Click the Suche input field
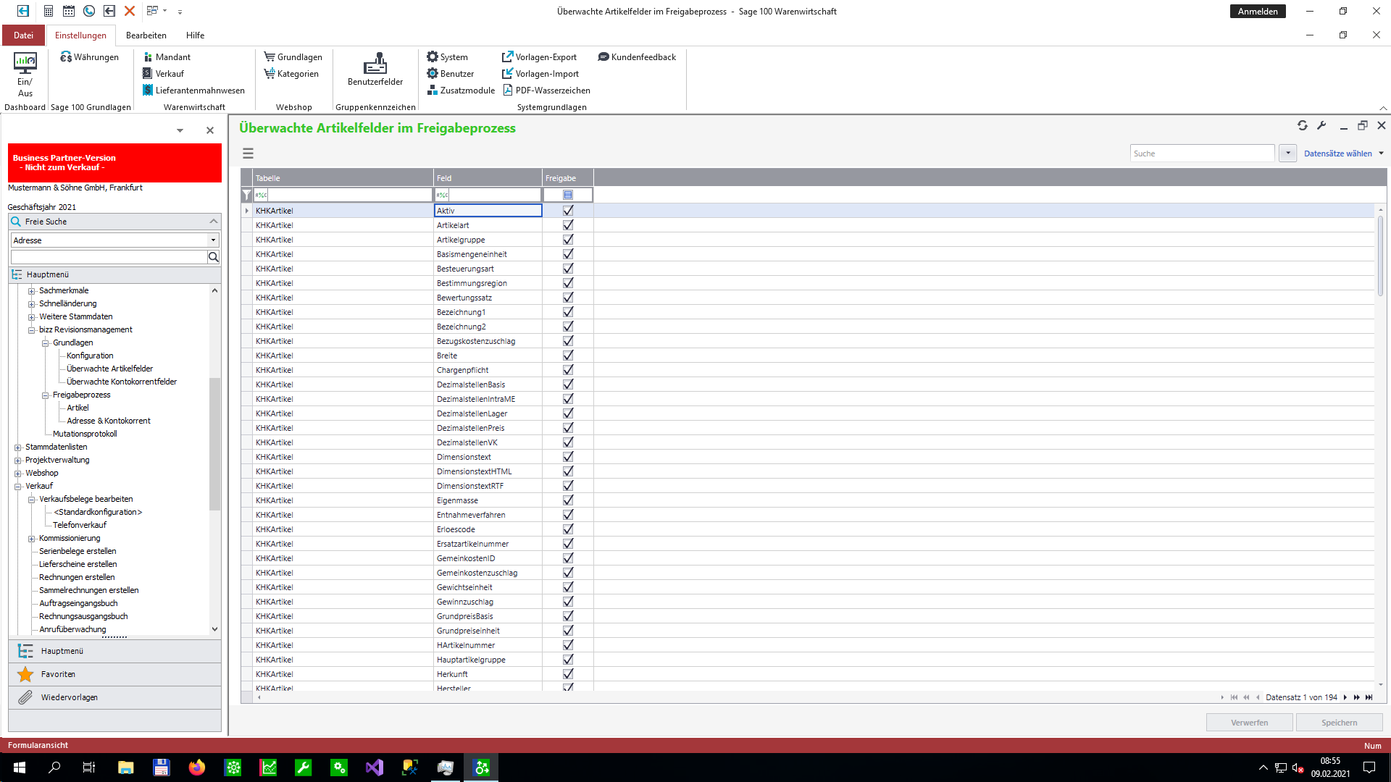The height and width of the screenshot is (782, 1391). [x=1202, y=154]
